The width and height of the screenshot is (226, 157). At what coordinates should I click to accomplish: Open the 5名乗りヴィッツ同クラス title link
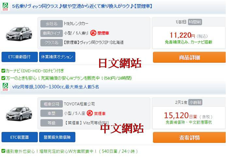click(x=82, y=6)
